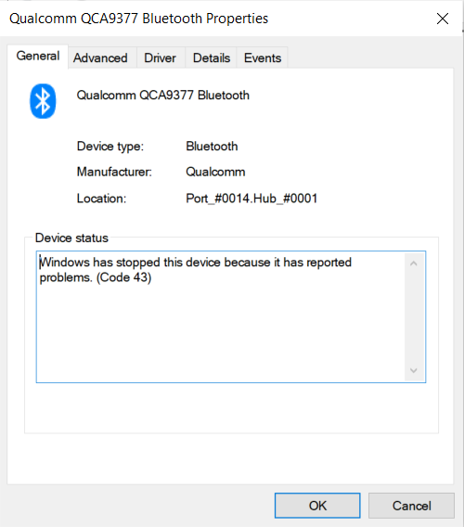Click the manufacturer value Qualcomm
Screen dimensions: 464x527
pos(215,172)
